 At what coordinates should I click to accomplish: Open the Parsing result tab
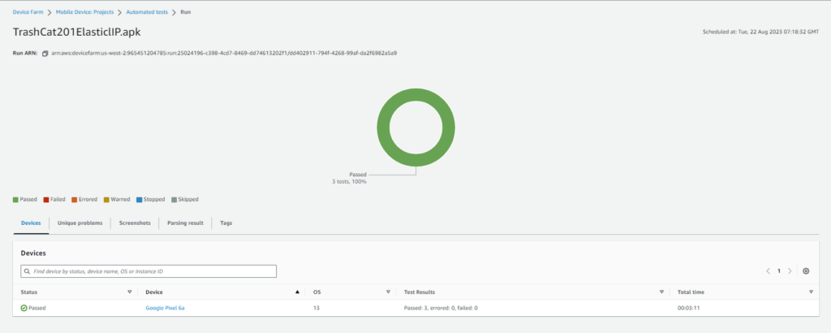tap(185, 223)
